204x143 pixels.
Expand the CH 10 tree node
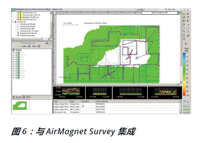[14, 76]
